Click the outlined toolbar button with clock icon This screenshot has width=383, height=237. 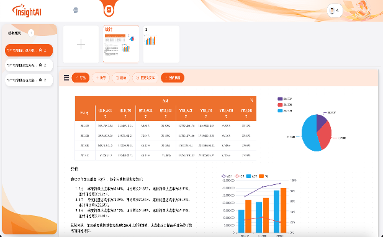click(145, 78)
